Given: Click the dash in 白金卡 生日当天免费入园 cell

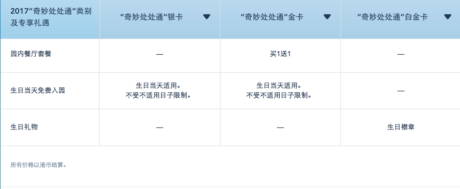Looking at the screenshot, I should tap(401, 91).
